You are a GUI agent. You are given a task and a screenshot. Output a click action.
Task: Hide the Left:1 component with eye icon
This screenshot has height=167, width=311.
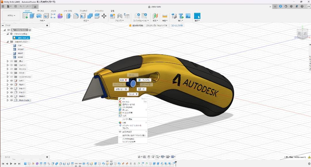point(12,81)
